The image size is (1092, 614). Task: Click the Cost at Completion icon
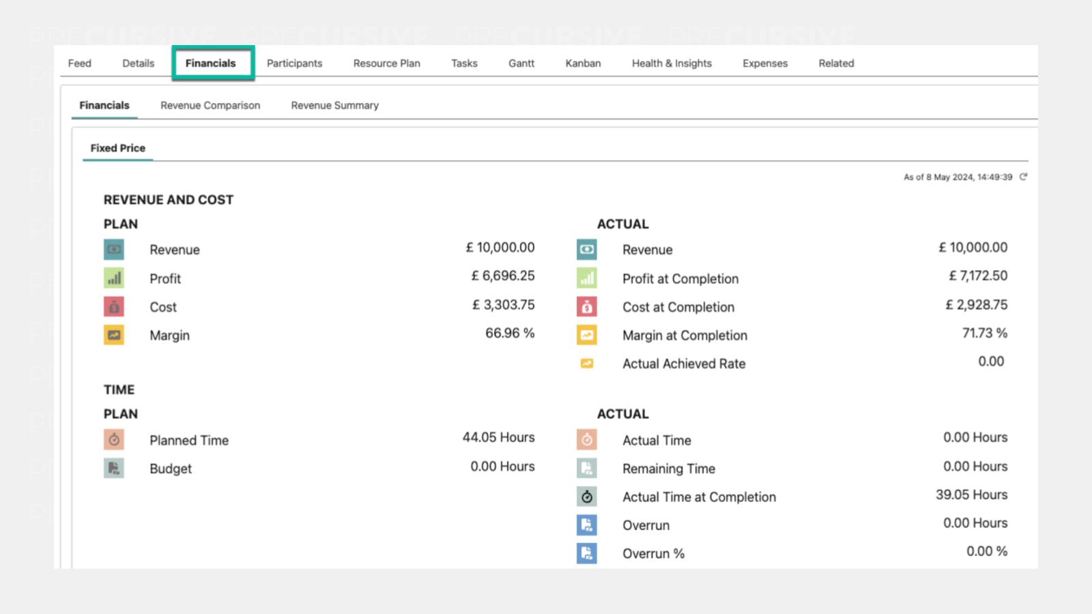tap(586, 307)
